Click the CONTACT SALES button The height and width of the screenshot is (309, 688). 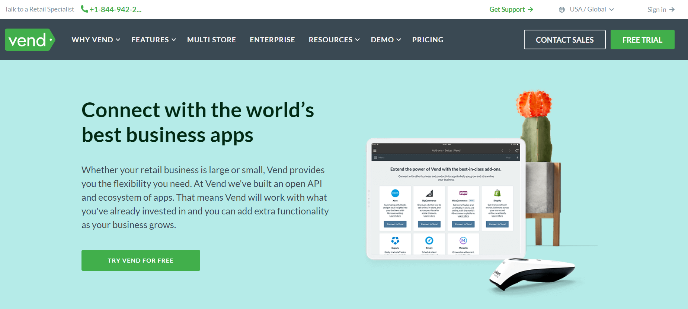(565, 40)
